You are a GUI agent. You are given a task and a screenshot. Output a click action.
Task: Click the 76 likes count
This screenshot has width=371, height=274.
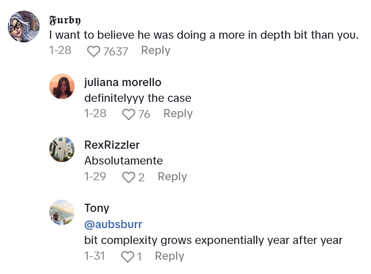point(144,114)
